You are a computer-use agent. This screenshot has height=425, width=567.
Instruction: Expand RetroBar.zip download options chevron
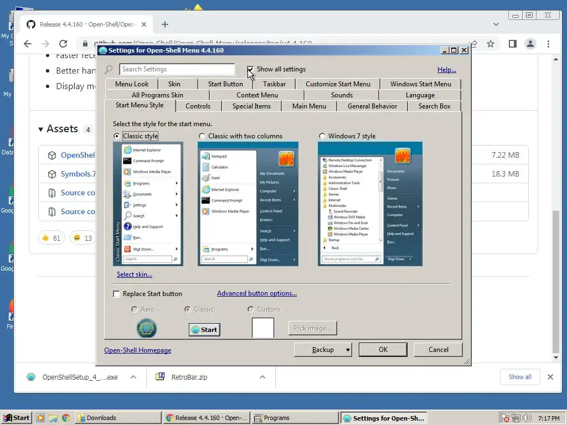tap(262, 377)
